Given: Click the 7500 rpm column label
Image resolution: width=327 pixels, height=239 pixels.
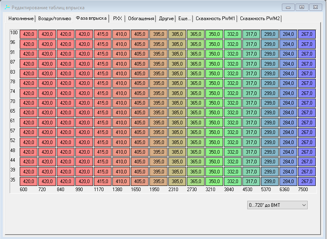Looking at the screenshot, I should pyautogui.click(x=303, y=190).
